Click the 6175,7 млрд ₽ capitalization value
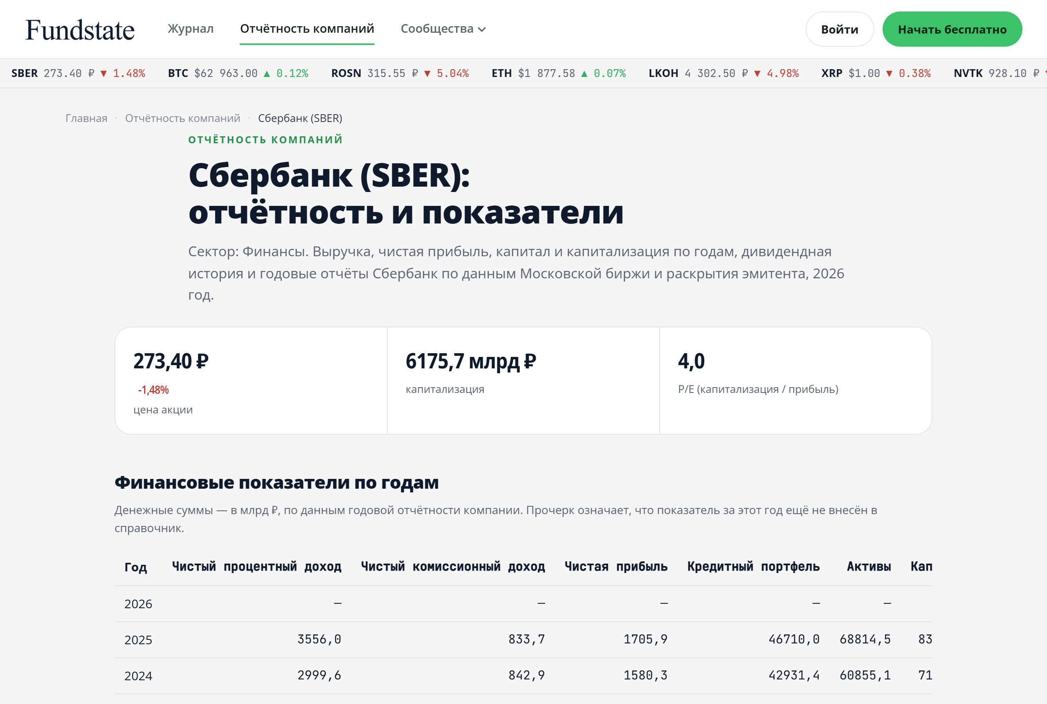The width and height of the screenshot is (1047, 704). coord(471,361)
